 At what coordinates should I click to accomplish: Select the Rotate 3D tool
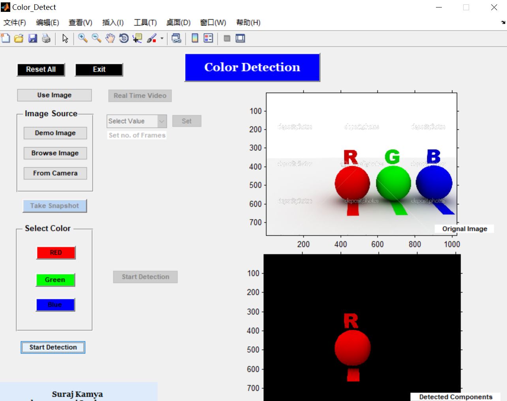124,38
